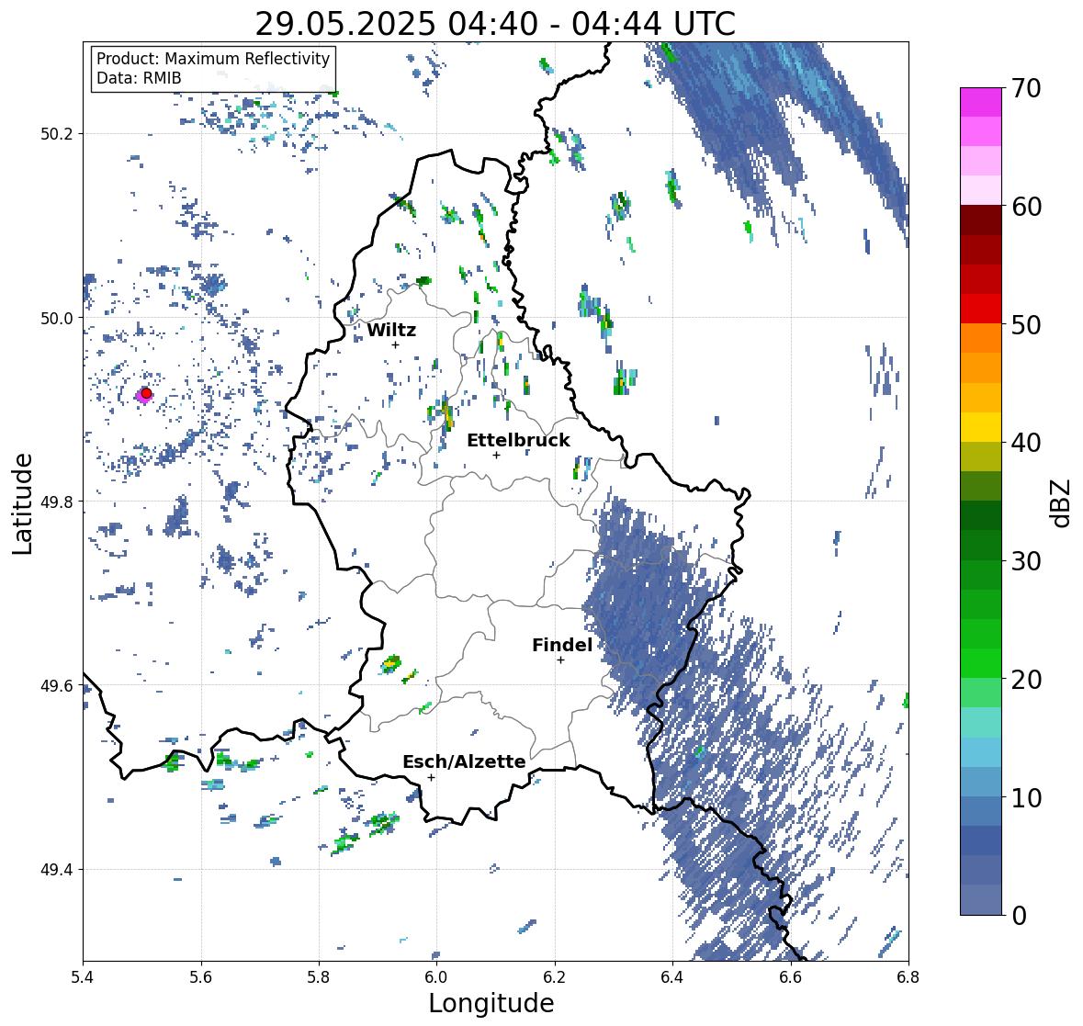Pick the light green swatch just below the 20 tick
The height and width of the screenshot is (1026, 1083).
[981, 693]
